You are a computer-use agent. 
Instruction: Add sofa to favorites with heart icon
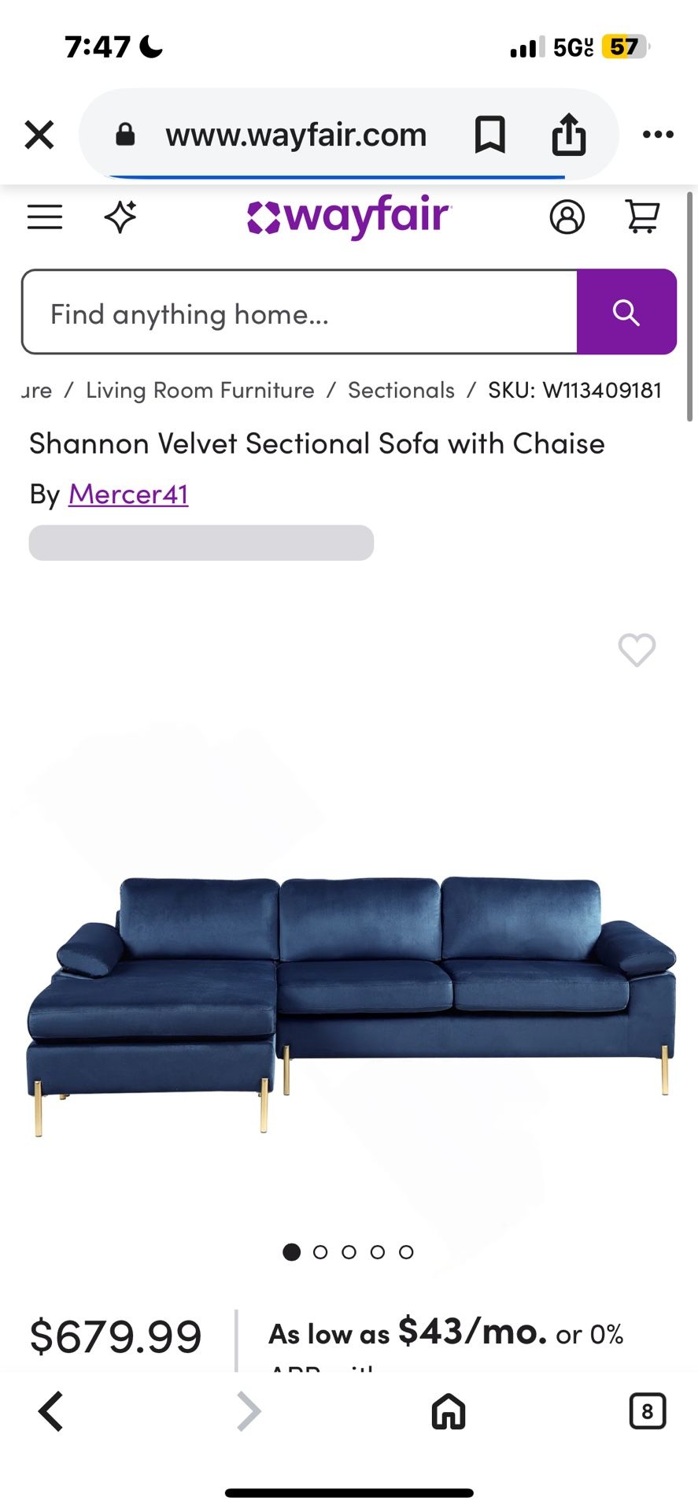[x=637, y=650]
